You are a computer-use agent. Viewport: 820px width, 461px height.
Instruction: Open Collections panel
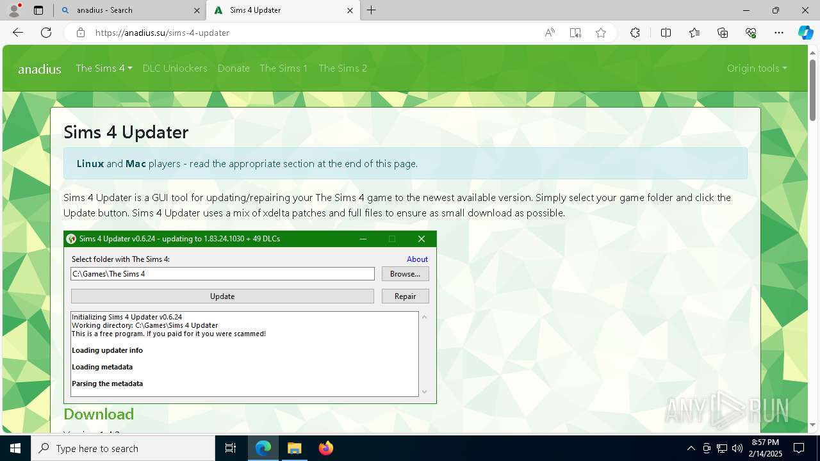(x=723, y=33)
